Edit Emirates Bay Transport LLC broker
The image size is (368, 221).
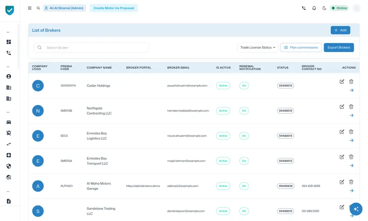coord(342,157)
